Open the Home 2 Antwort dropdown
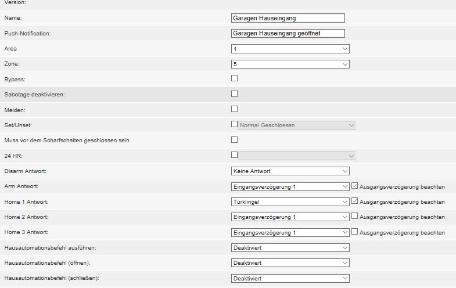456x288 pixels. click(x=290, y=217)
